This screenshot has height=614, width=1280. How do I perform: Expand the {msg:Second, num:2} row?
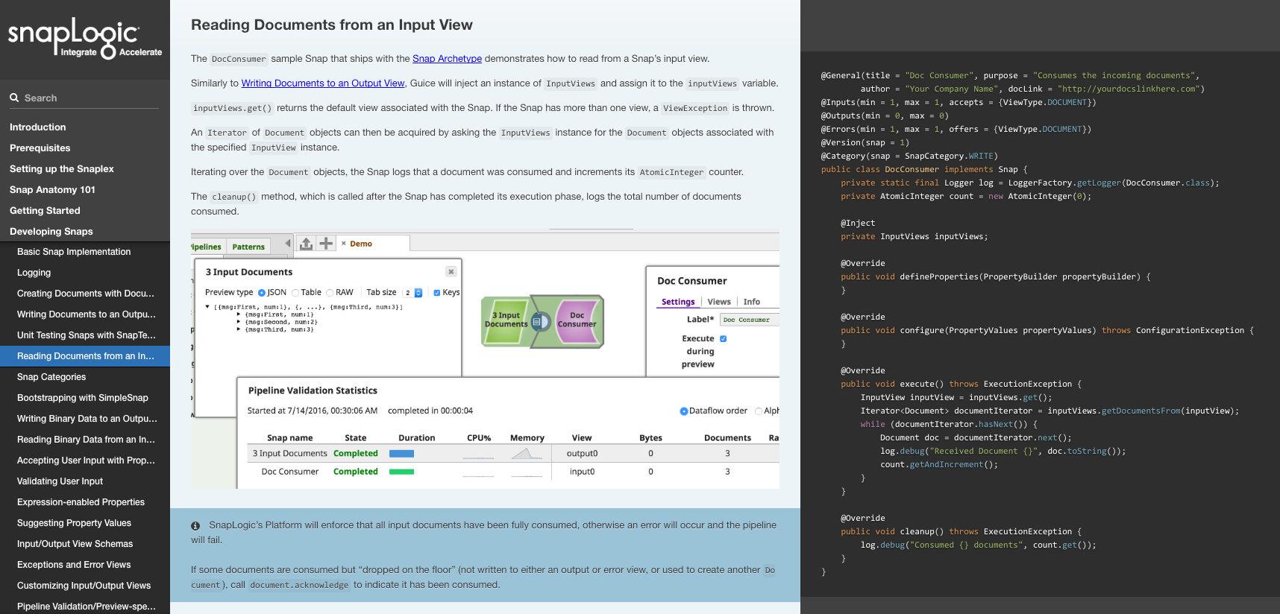point(239,322)
